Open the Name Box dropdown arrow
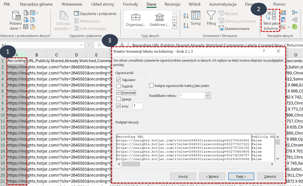The width and height of the screenshot is (303, 186). pos(81,45)
